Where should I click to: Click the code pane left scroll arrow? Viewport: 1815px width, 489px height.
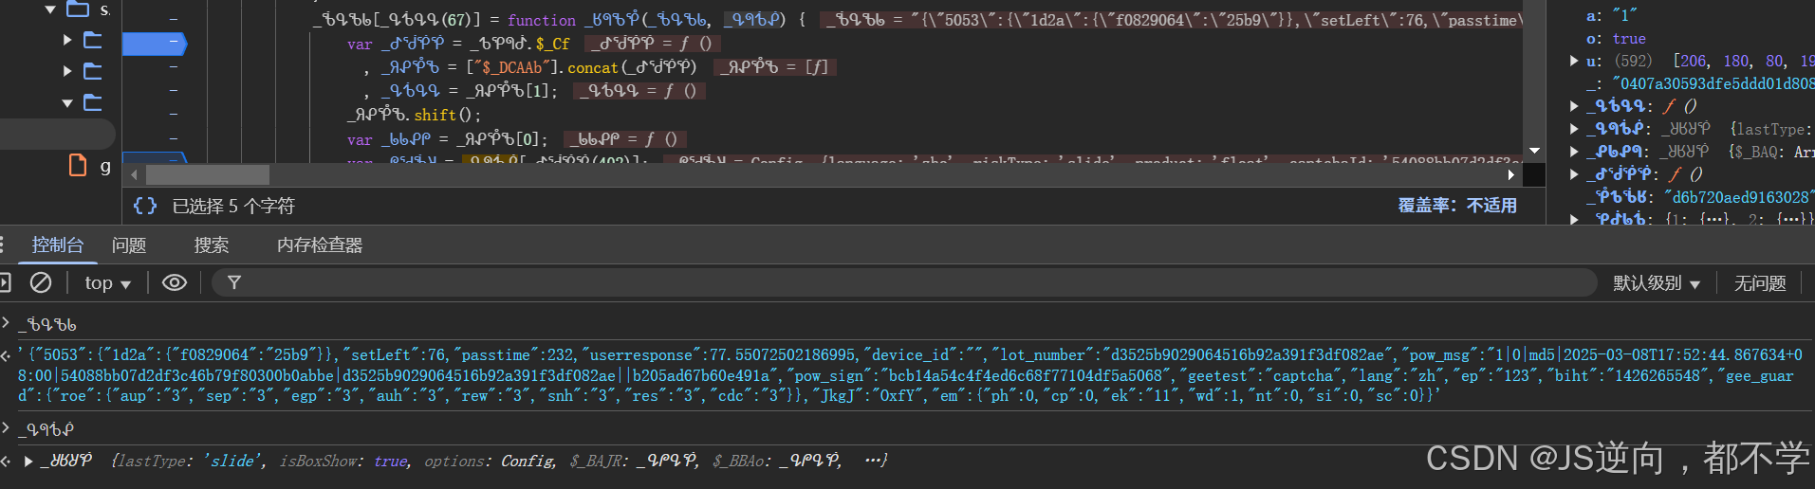[x=134, y=175]
